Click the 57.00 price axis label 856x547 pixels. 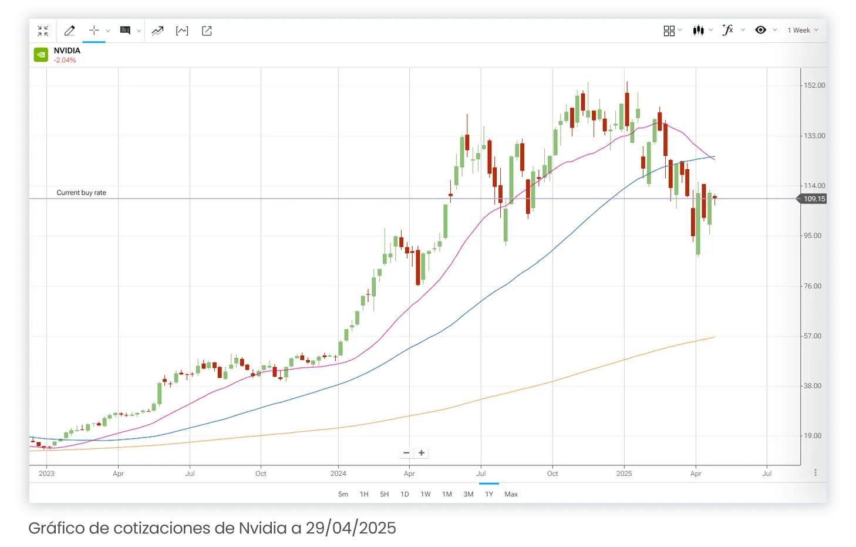click(x=813, y=336)
